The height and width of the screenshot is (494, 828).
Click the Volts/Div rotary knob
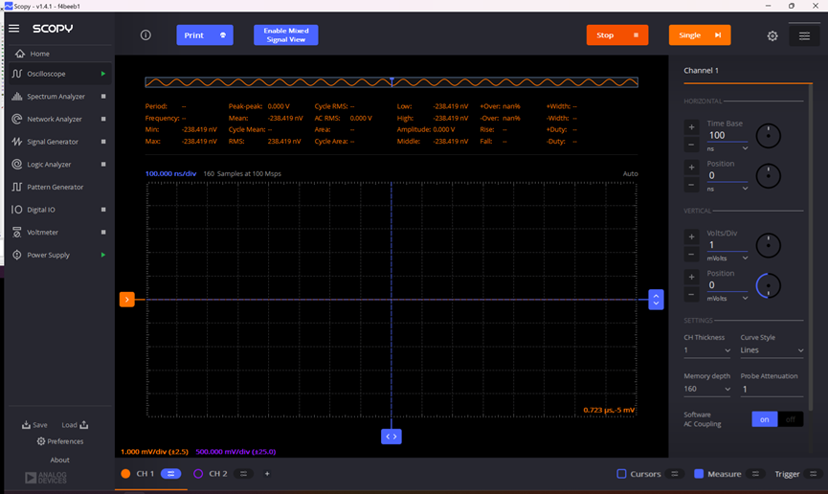769,245
